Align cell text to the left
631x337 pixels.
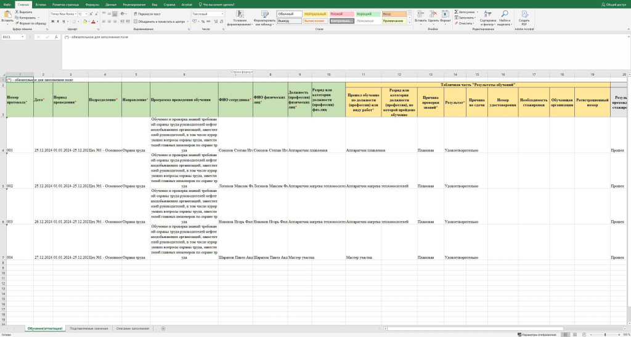point(104,22)
